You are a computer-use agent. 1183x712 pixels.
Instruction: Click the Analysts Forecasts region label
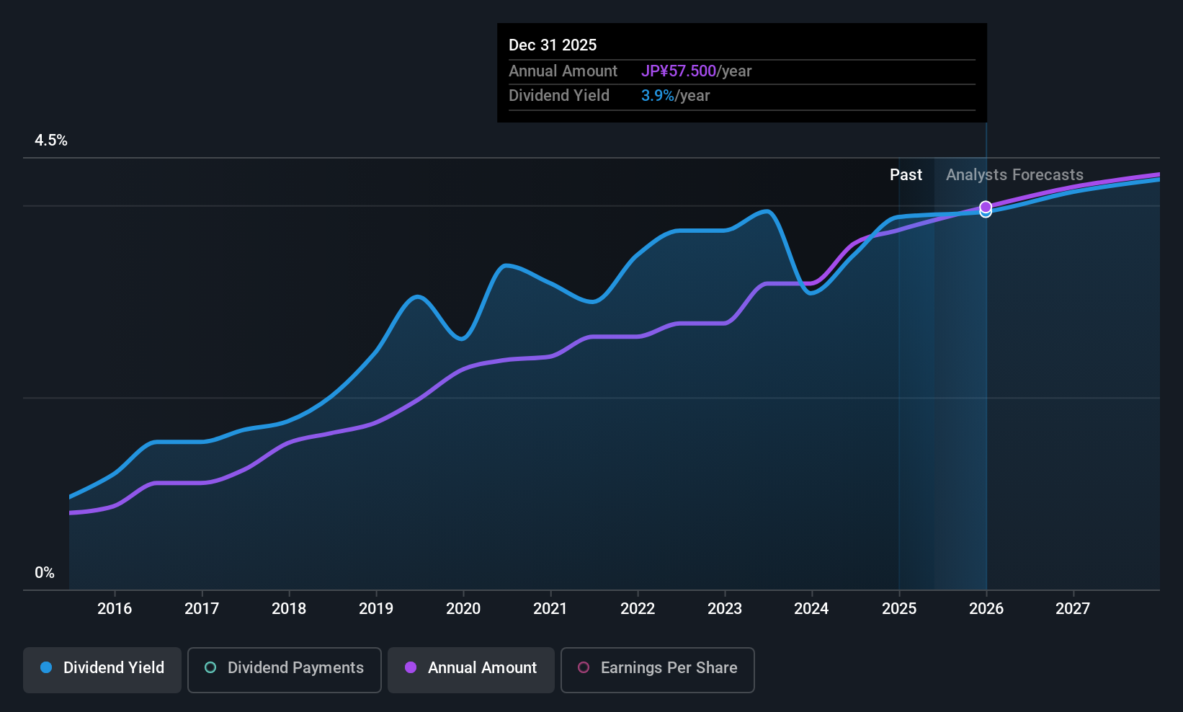click(x=1014, y=175)
